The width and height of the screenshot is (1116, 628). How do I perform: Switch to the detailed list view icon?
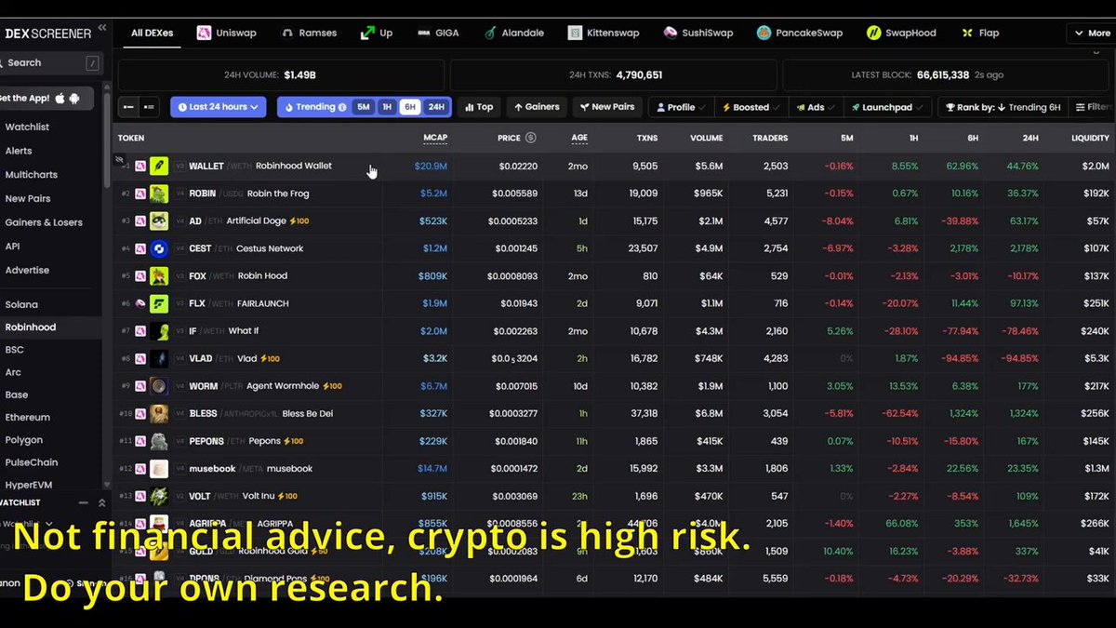[x=149, y=107]
